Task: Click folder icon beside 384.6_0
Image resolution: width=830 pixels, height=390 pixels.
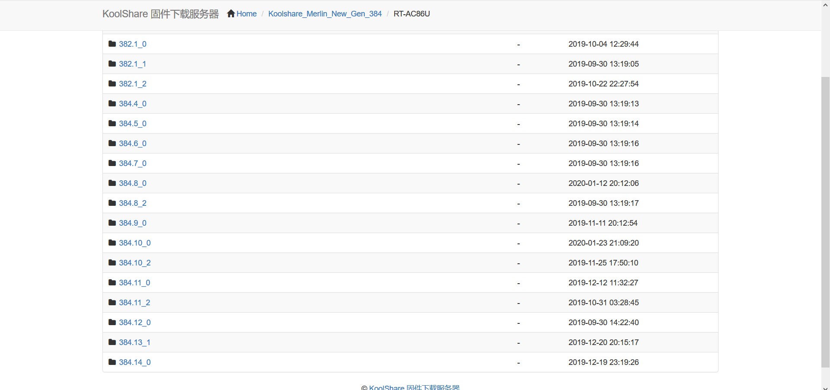Action: (x=112, y=143)
